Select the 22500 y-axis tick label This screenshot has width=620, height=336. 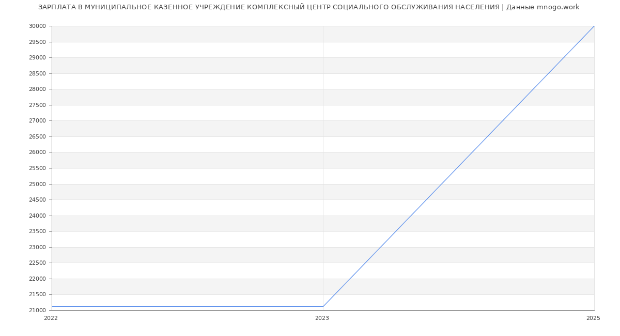(x=37, y=263)
